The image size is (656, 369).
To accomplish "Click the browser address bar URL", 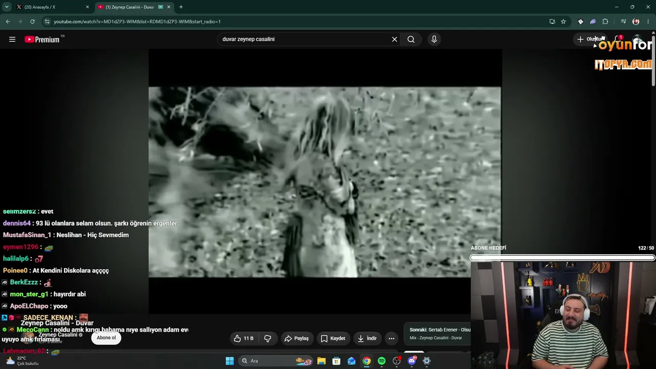I will coord(137,22).
